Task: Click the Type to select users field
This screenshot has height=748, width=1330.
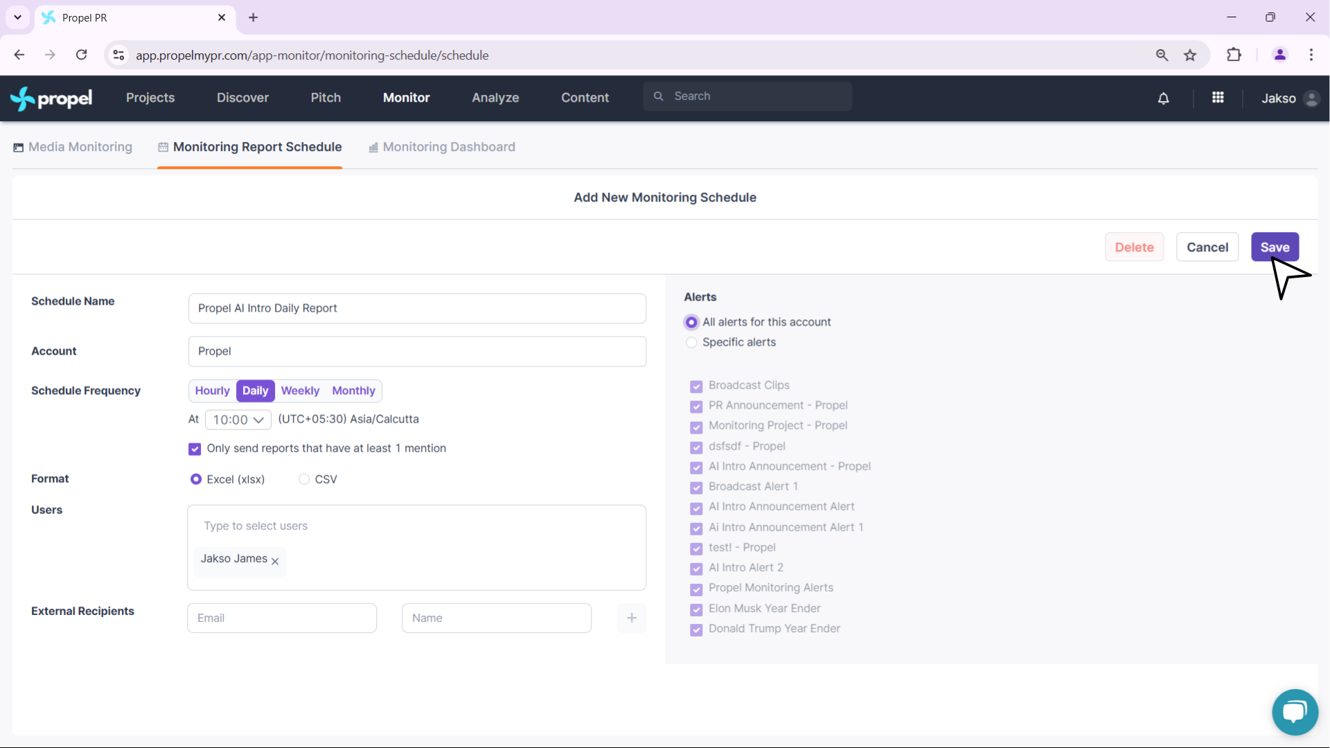Action: (416, 526)
